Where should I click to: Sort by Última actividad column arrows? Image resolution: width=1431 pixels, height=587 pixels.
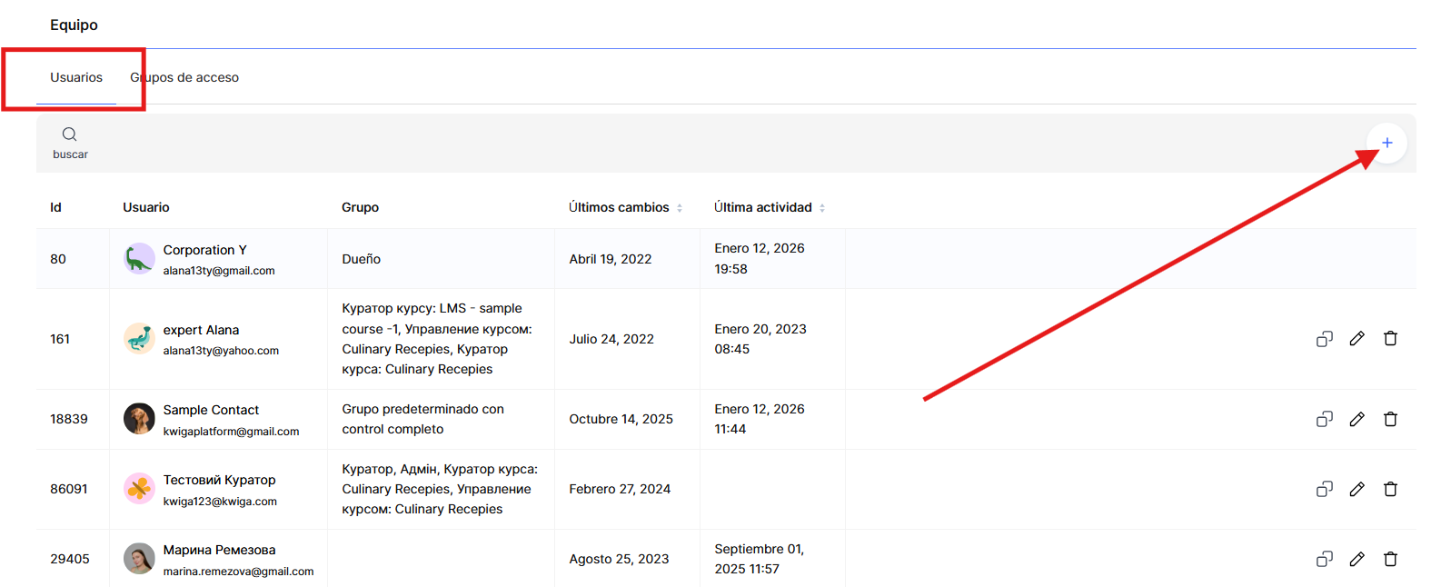pos(822,208)
